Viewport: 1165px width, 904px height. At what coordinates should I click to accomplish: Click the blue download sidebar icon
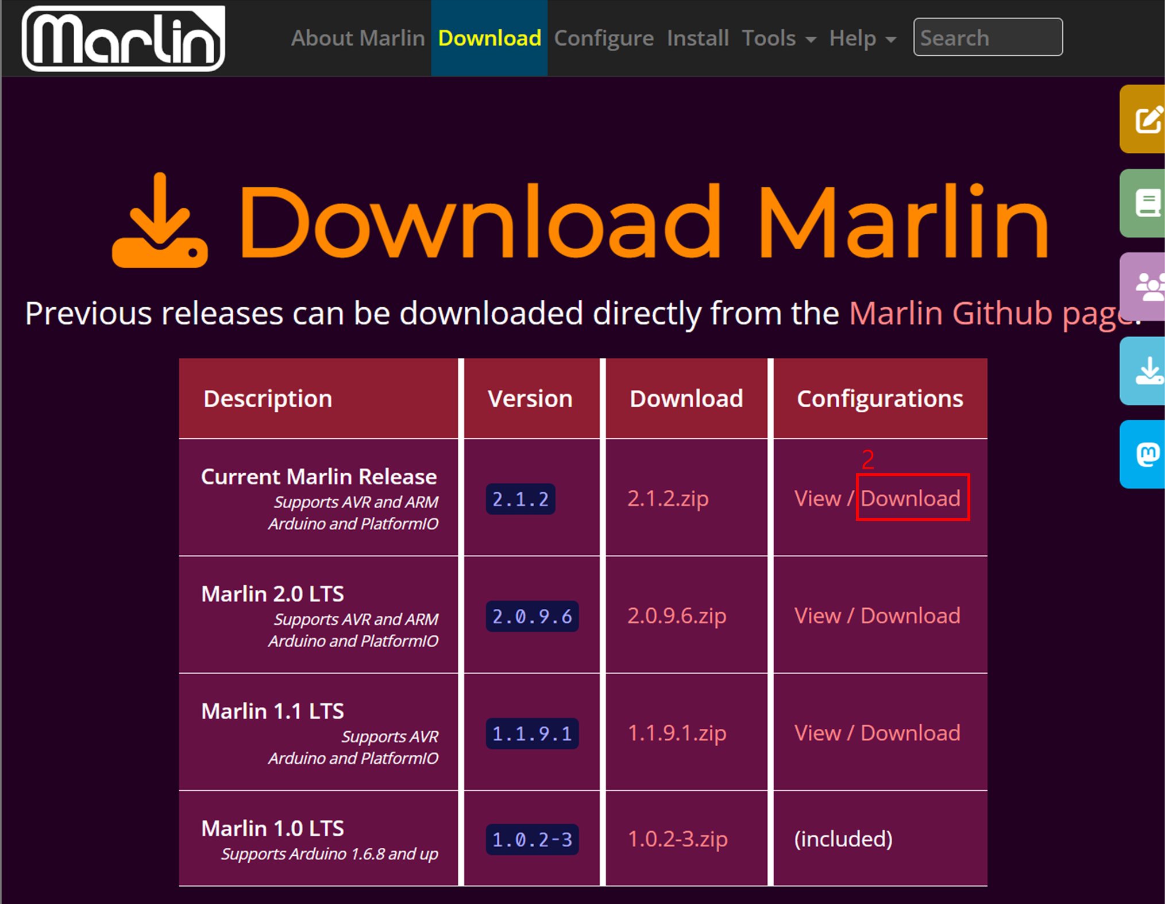[1143, 371]
